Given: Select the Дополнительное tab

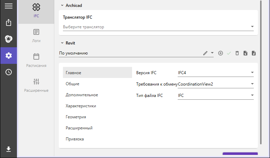Looking at the screenshot, I should tap(97, 95).
